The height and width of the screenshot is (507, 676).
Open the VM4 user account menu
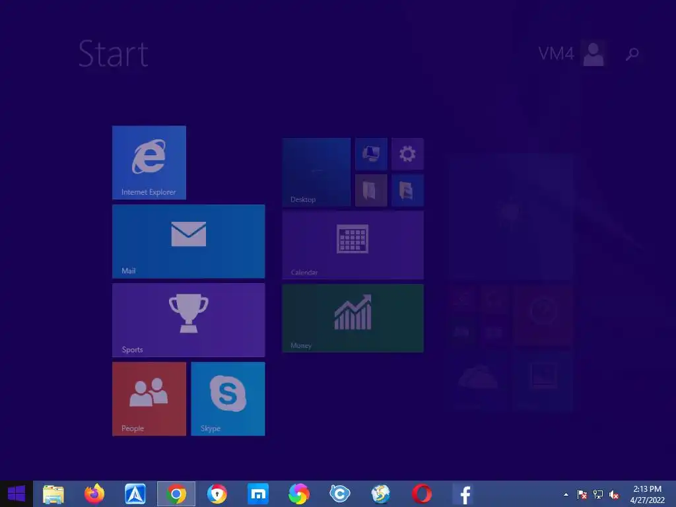pos(572,53)
